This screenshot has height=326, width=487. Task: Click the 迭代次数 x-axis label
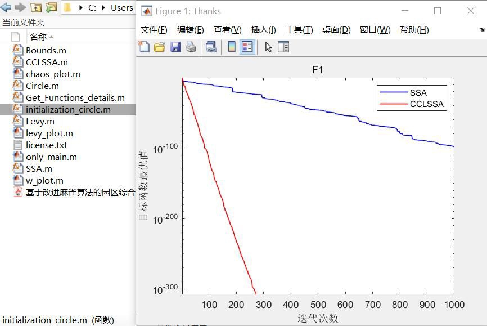[x=318, y=318]
